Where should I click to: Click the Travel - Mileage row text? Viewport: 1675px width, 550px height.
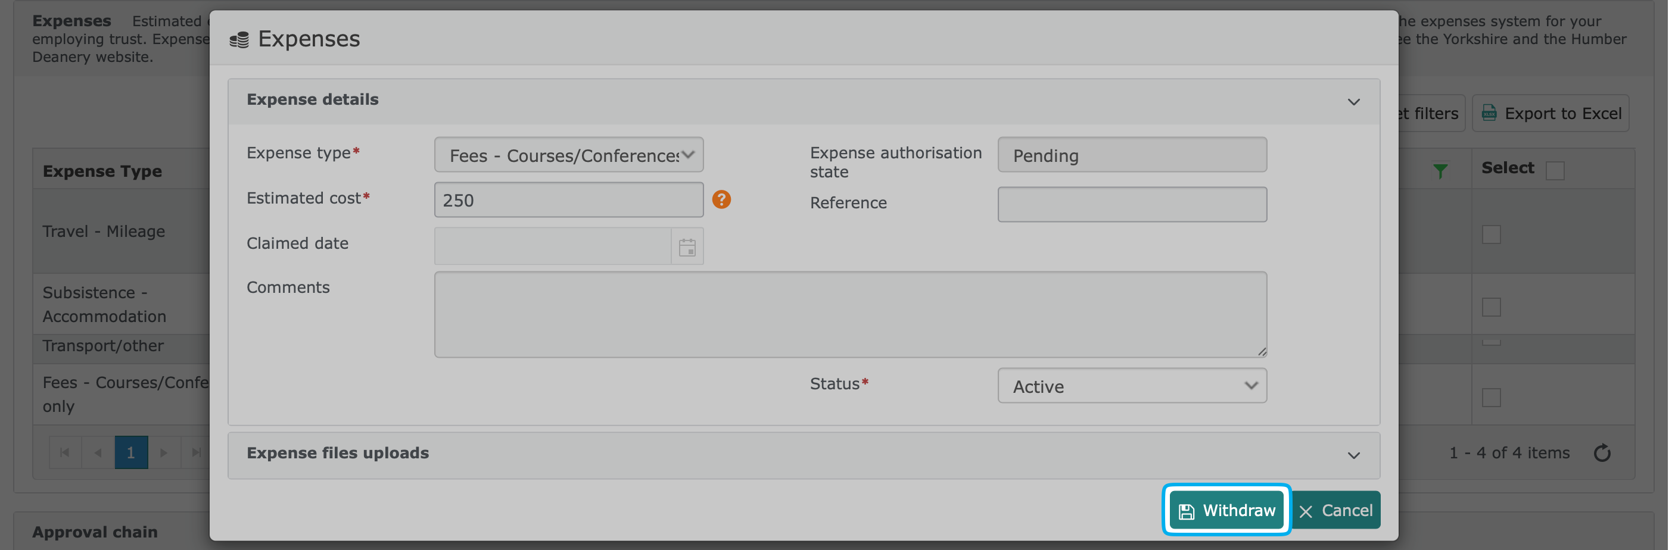click(104, 232)
